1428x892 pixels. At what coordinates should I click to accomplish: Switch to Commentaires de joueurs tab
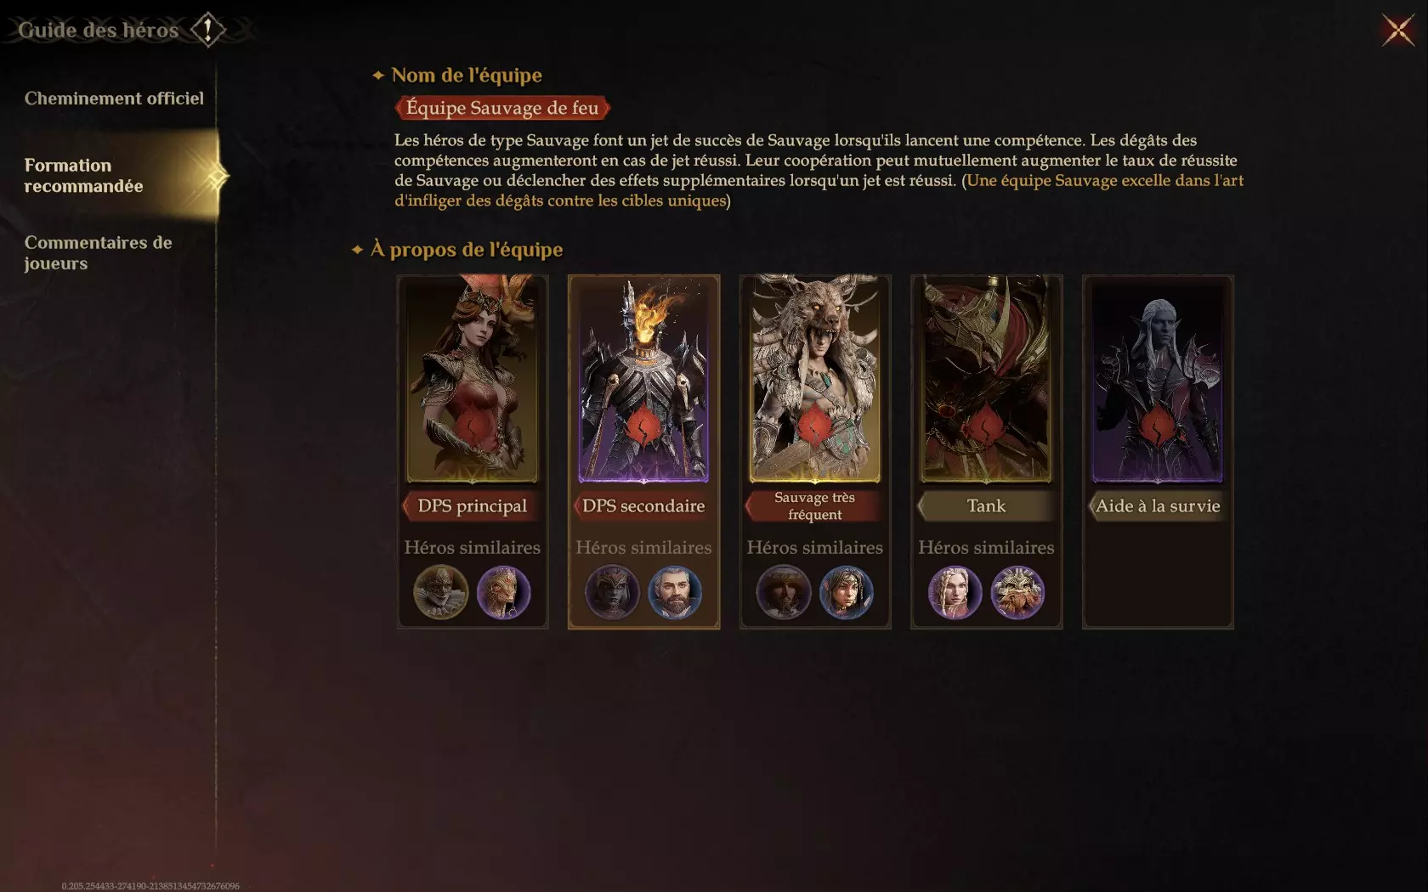coord(98,253)
